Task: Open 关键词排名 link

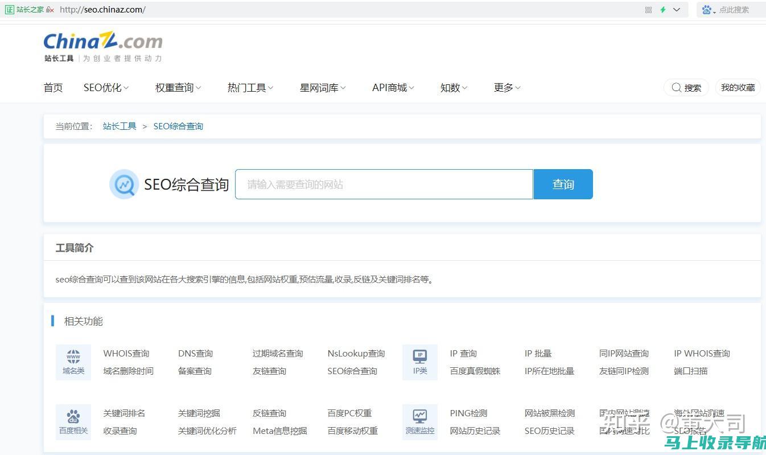Action: pyautogui.click(x=124, y=413)
